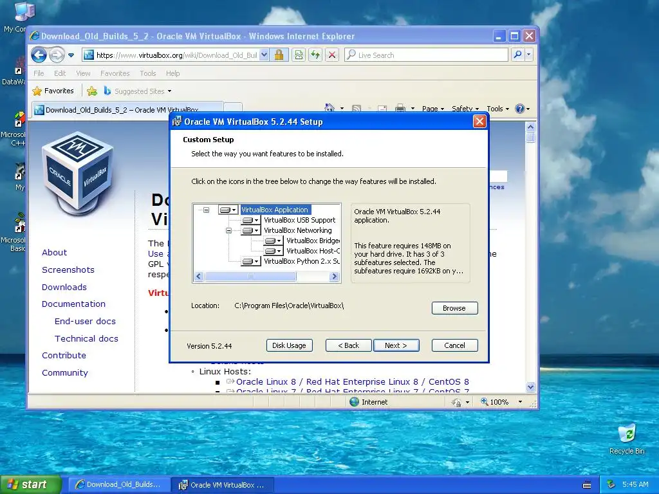Click VirtualBox Application feature drive icon

(x=228, y=210)
